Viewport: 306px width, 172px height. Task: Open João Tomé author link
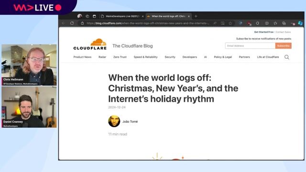point(130,121)
